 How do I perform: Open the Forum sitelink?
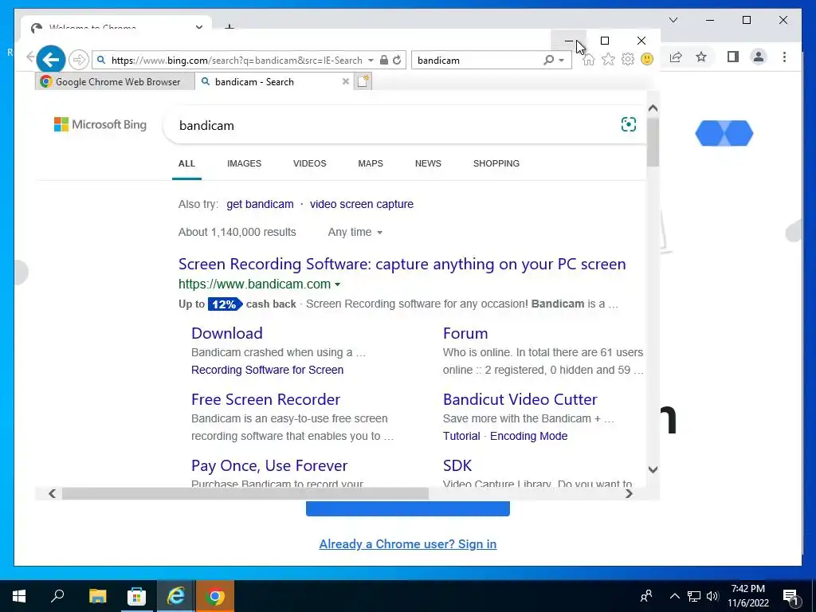(x=465, y=333)
